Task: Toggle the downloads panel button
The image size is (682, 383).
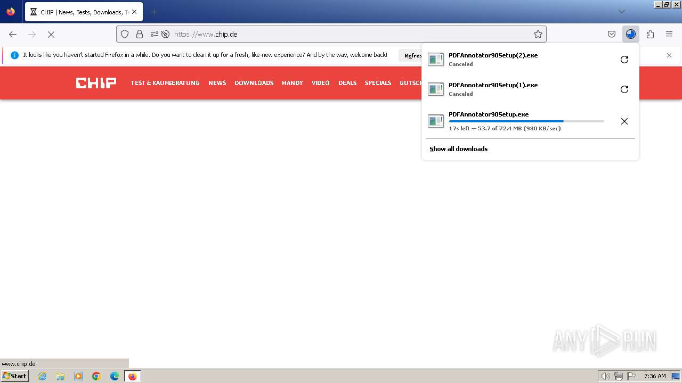Action: [631, 34]
